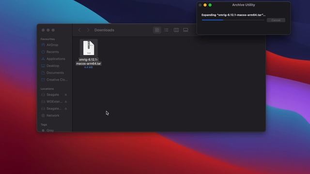Select the xmrig-6.12.1-macos-arm64.tar file icon
The height and width of the screenshot is (174, 310).
[x=89, y=48]
